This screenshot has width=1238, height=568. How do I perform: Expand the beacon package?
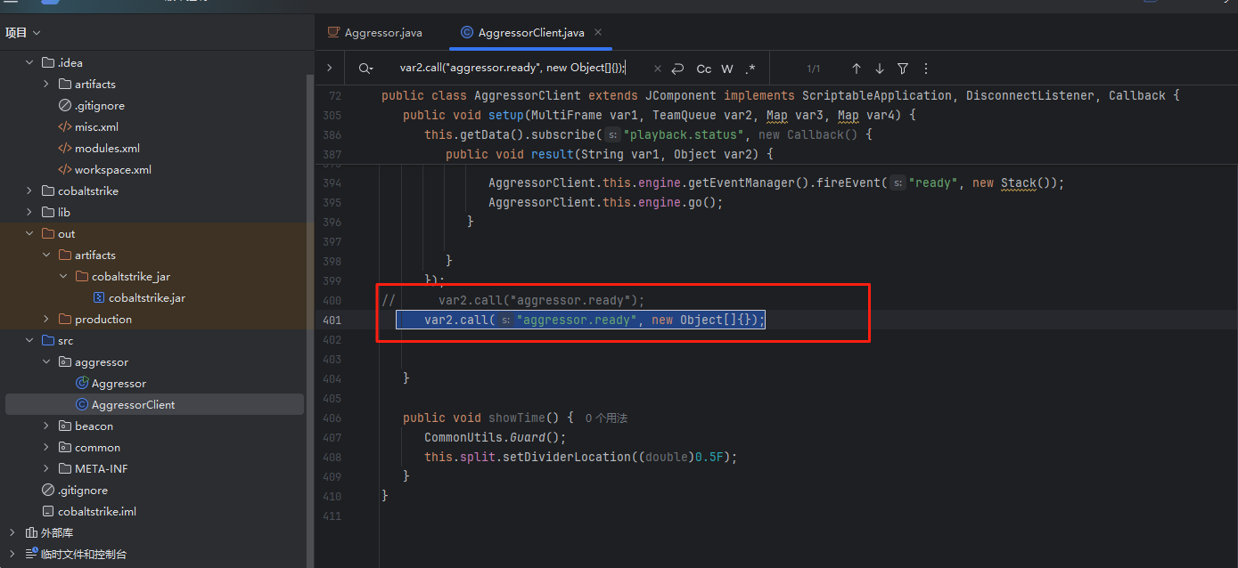pos(46,426)
